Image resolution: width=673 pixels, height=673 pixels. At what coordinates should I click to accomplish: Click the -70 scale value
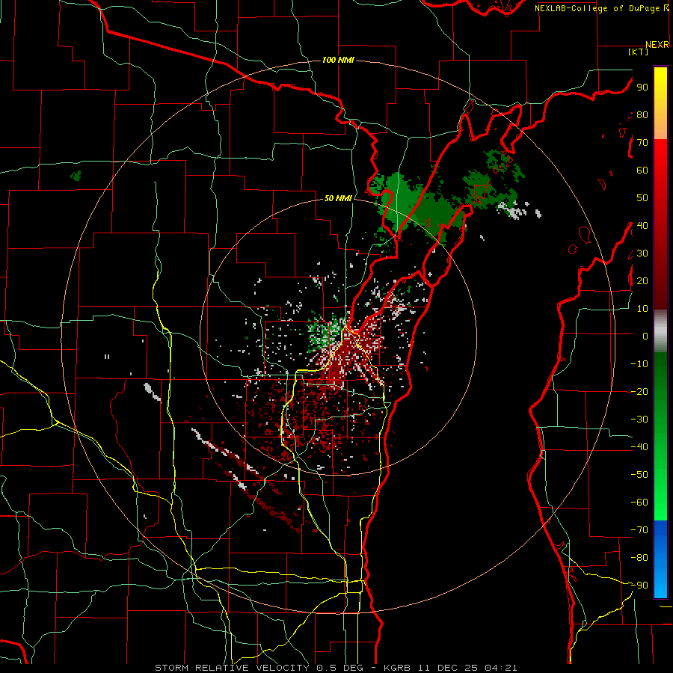point(639,529)
